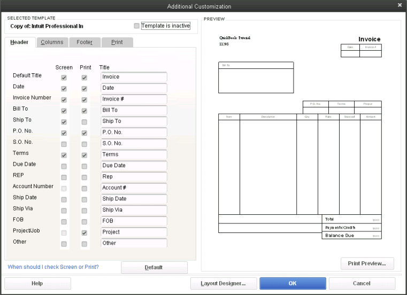
Task: Enable Screen checkbox for Due Date
Action: click(64, 166)
